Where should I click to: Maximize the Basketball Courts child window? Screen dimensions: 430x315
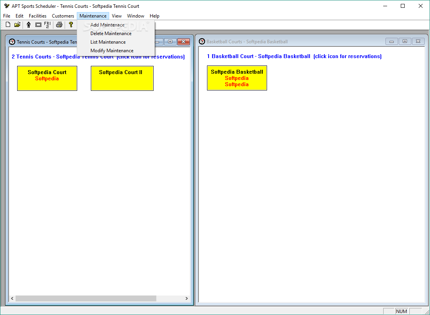pos(405,41)
